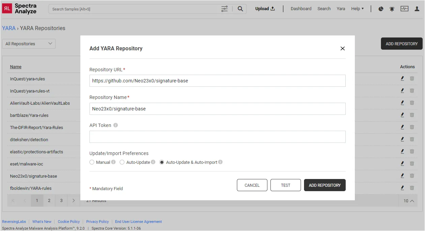Delete the Neo23x0/signature-base repository
Image resolution: width=425 pixels, height=231 pixels.
coord(412,176)
